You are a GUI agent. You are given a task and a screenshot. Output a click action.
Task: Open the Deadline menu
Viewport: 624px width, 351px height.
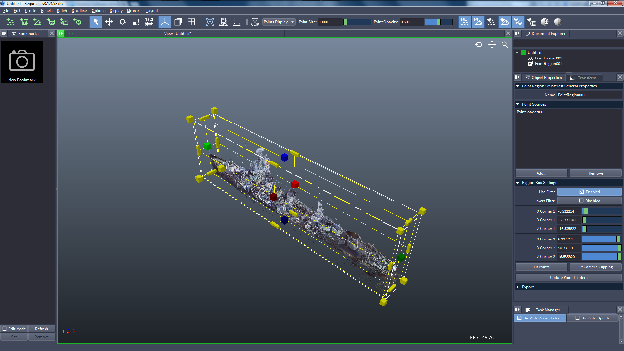(79, 10)
